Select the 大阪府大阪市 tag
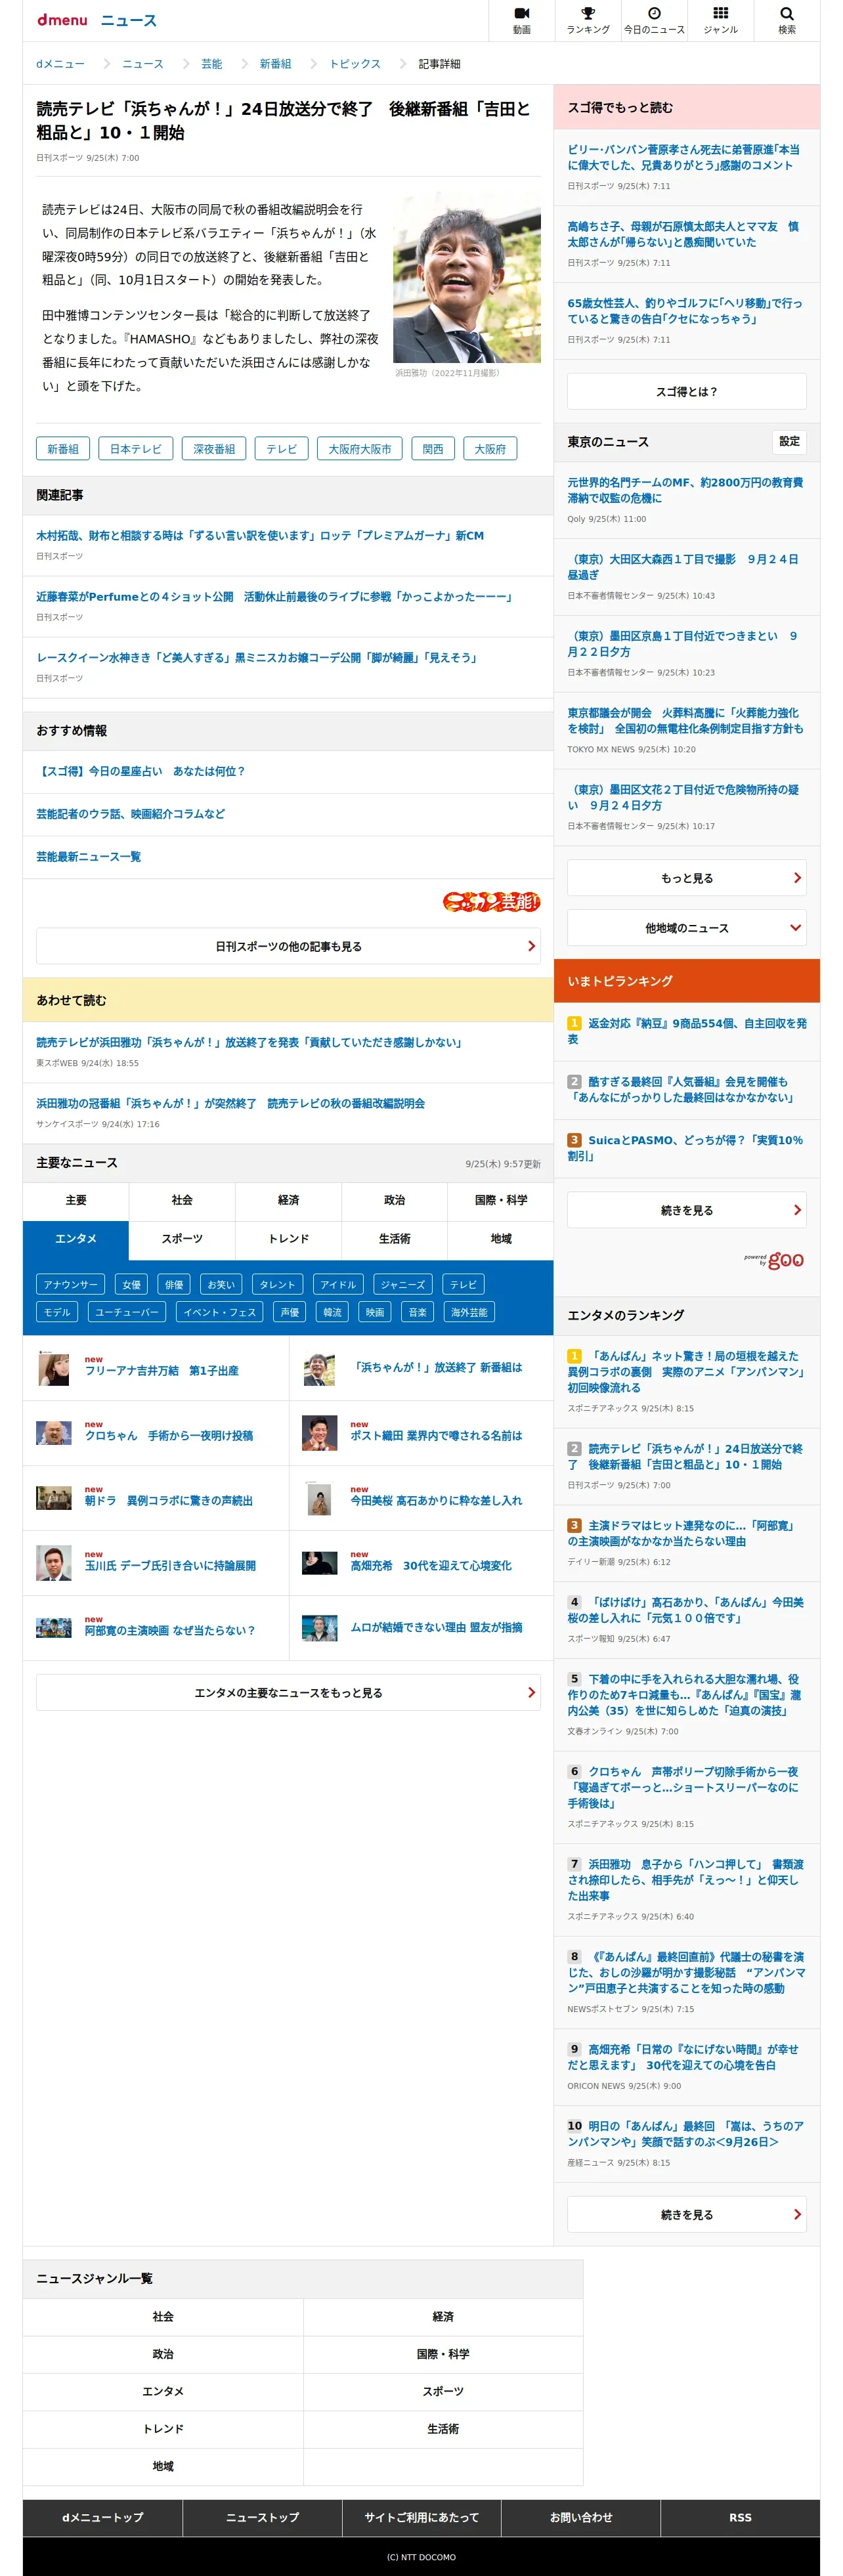The width and height of the screenshot is (843, 2576). tap(360, 449)
